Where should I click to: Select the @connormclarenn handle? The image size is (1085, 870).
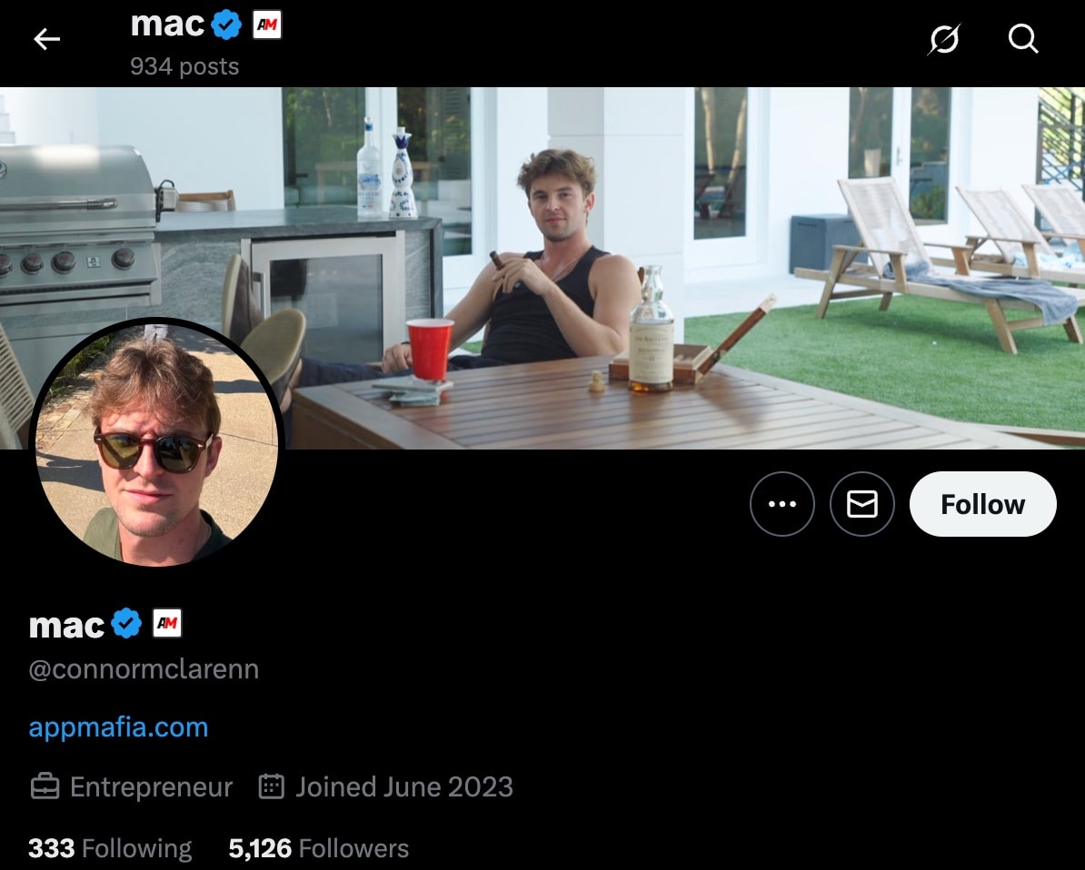[x=144, y=669]
